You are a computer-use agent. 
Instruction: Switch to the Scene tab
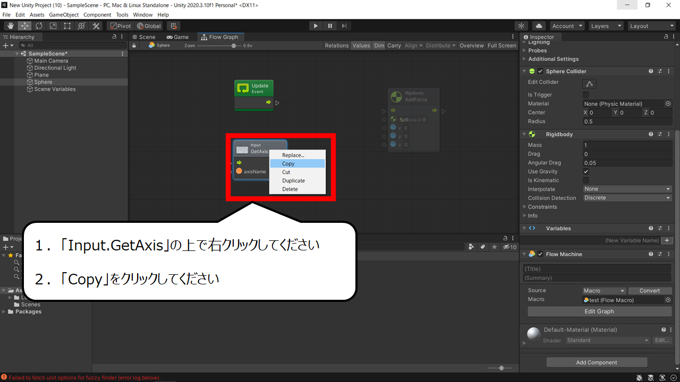pyautogui.click(x=143, y=37)
